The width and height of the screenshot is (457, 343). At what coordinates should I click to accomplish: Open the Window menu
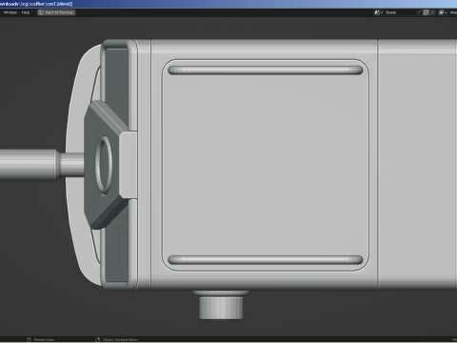tap(10, 12)
